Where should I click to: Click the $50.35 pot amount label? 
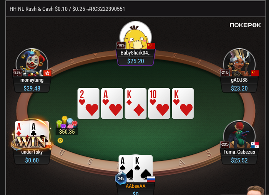tap(67, 132)
